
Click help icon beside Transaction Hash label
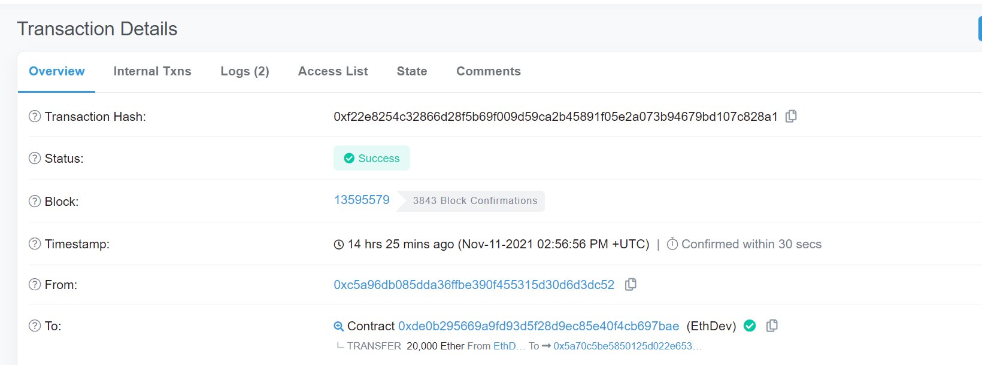point(35,116)
